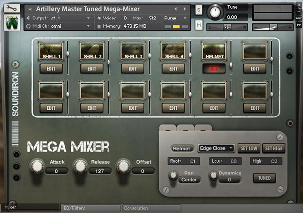The height and width of the screenshot is (213, 303).
Task: Go to previous instrument preset arrow
Action: [x=175, y=9]
